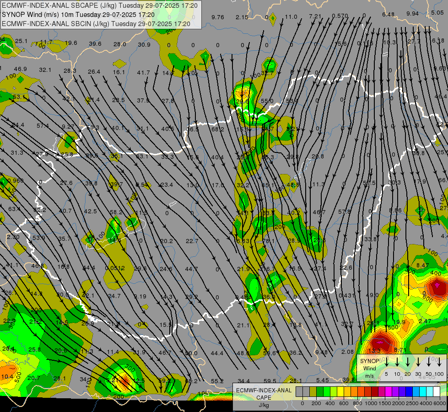Select the olive swatch in CAPE legend
448x412 pixels.
[x=313, y=392]
